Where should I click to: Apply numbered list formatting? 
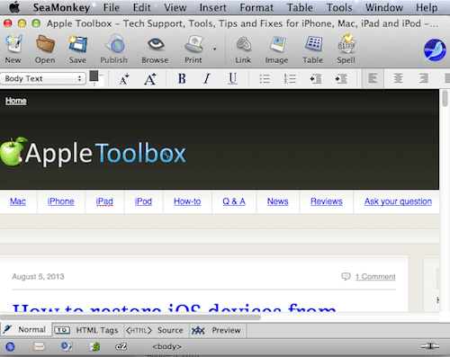coord(290,78)
